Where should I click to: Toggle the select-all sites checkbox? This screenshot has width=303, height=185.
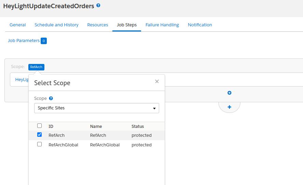(x=39, y=126)
